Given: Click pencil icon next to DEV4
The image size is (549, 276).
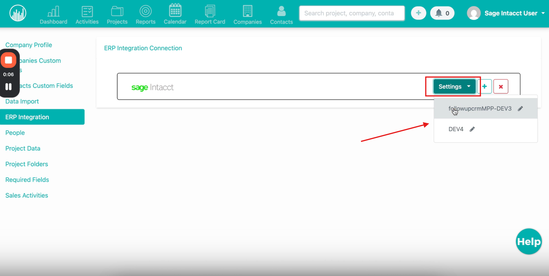Looking at the screenshot, I should [472, 129].
